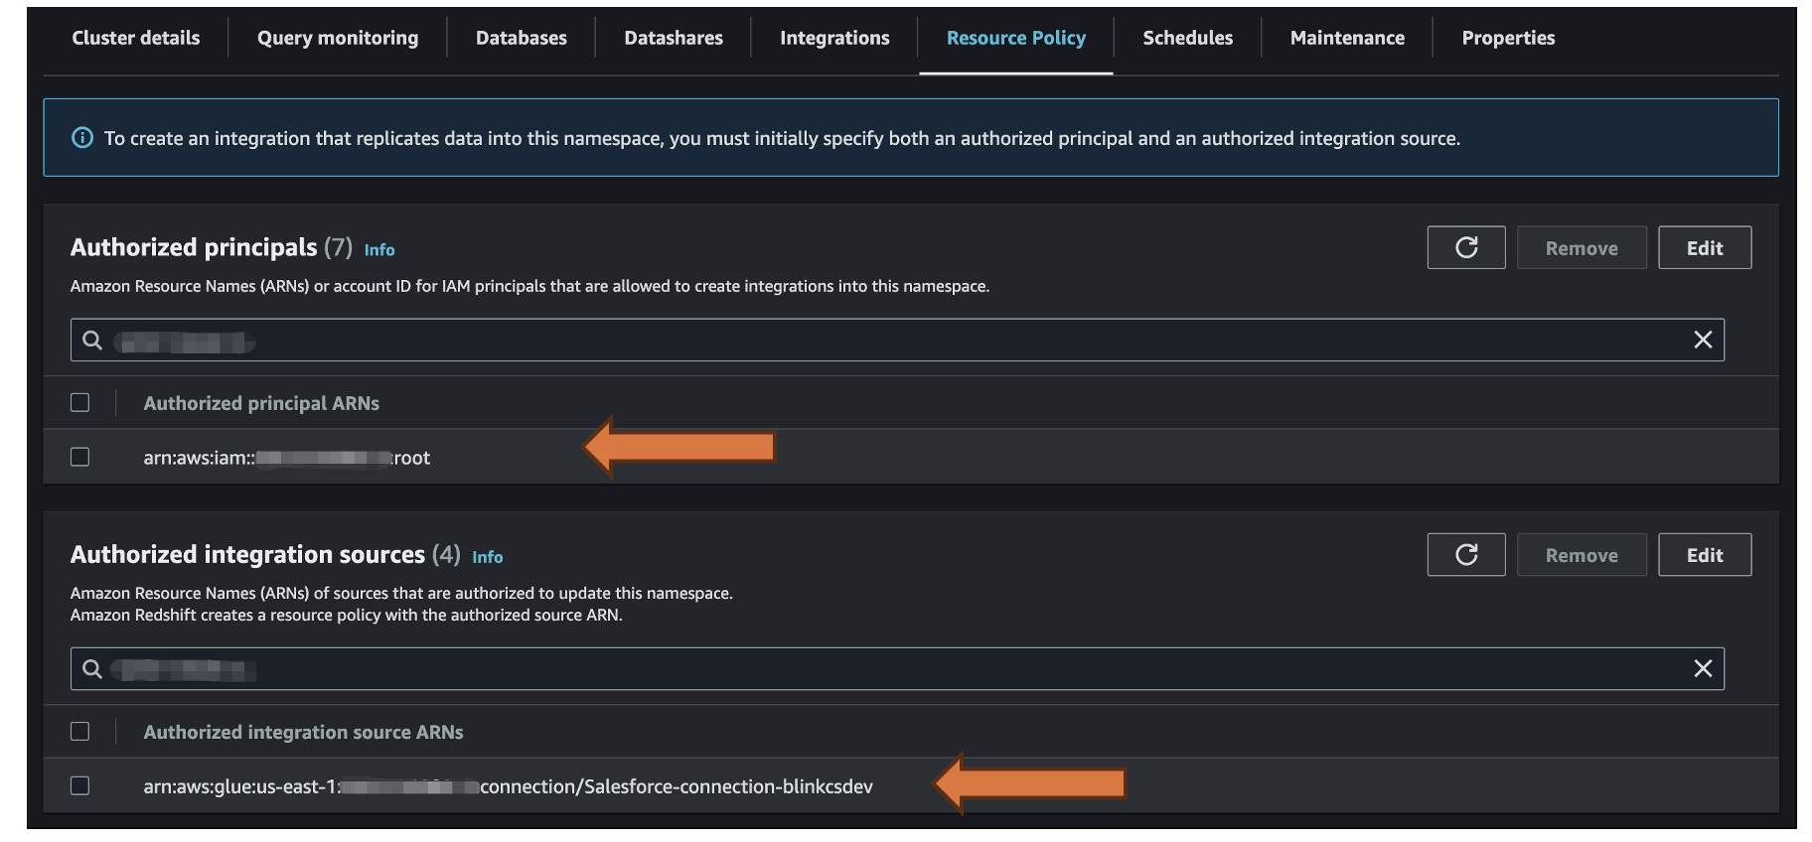Select all Authorized principal ARNs checkbox

tap(80, 402)
